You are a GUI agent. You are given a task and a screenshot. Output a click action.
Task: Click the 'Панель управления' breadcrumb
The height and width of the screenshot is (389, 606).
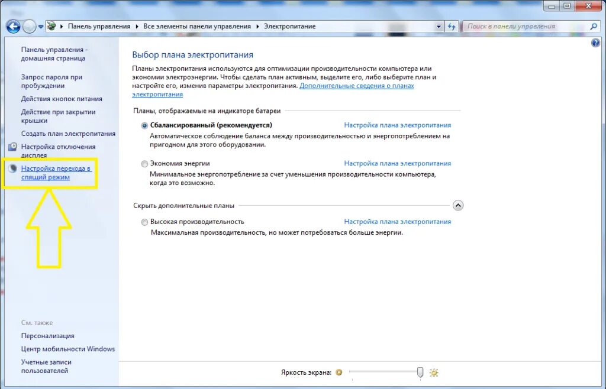[x=99, y=26]
